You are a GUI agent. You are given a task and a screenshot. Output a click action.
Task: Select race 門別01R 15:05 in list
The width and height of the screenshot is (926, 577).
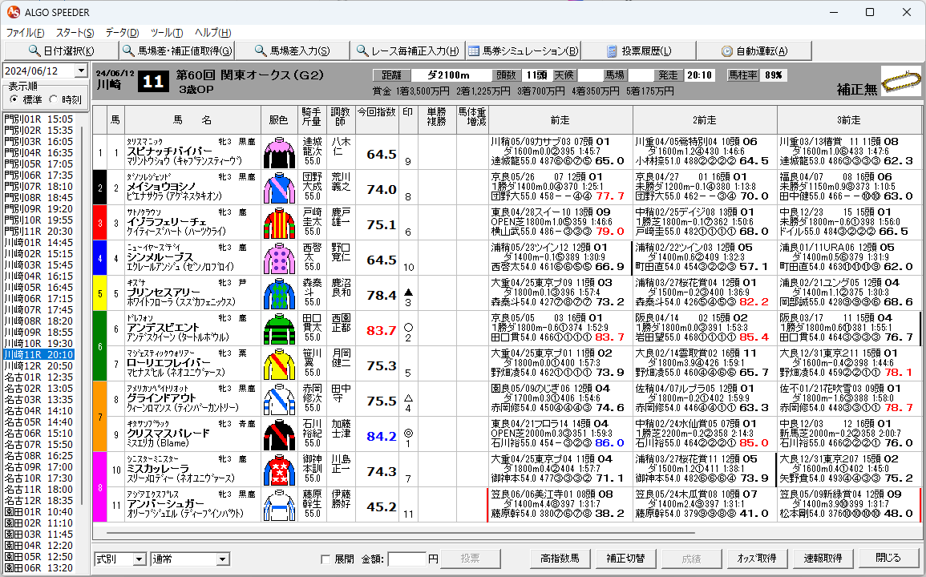(38, 119)
